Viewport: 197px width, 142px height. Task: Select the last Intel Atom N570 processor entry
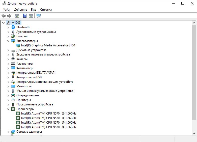49,127
